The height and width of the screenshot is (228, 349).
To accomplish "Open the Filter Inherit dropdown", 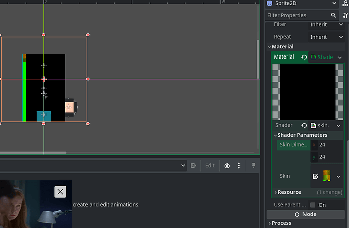I will click(326, 24).
